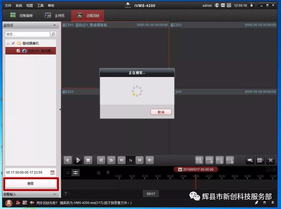Click the RAM usage icon
Viewport: 281px width, 209px height.
tap(229, 5)
